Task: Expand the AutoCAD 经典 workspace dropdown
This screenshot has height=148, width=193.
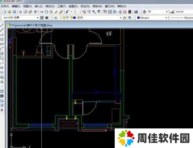Action: [38, 18]
